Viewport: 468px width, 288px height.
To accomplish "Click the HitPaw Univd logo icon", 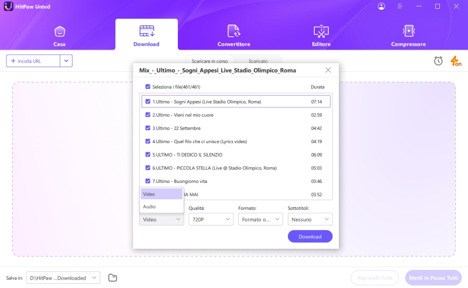I will tap(8, 6).
